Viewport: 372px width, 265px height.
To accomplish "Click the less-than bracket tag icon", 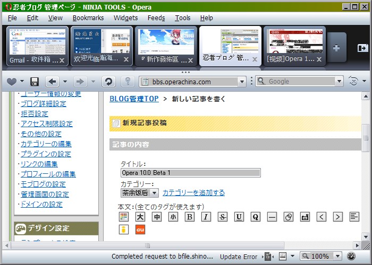I will [x=321, y=216].
